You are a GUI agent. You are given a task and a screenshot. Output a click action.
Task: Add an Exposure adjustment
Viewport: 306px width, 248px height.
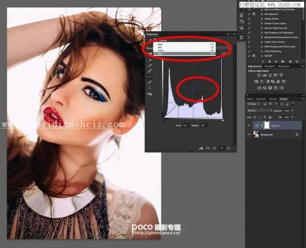[276, 75]
